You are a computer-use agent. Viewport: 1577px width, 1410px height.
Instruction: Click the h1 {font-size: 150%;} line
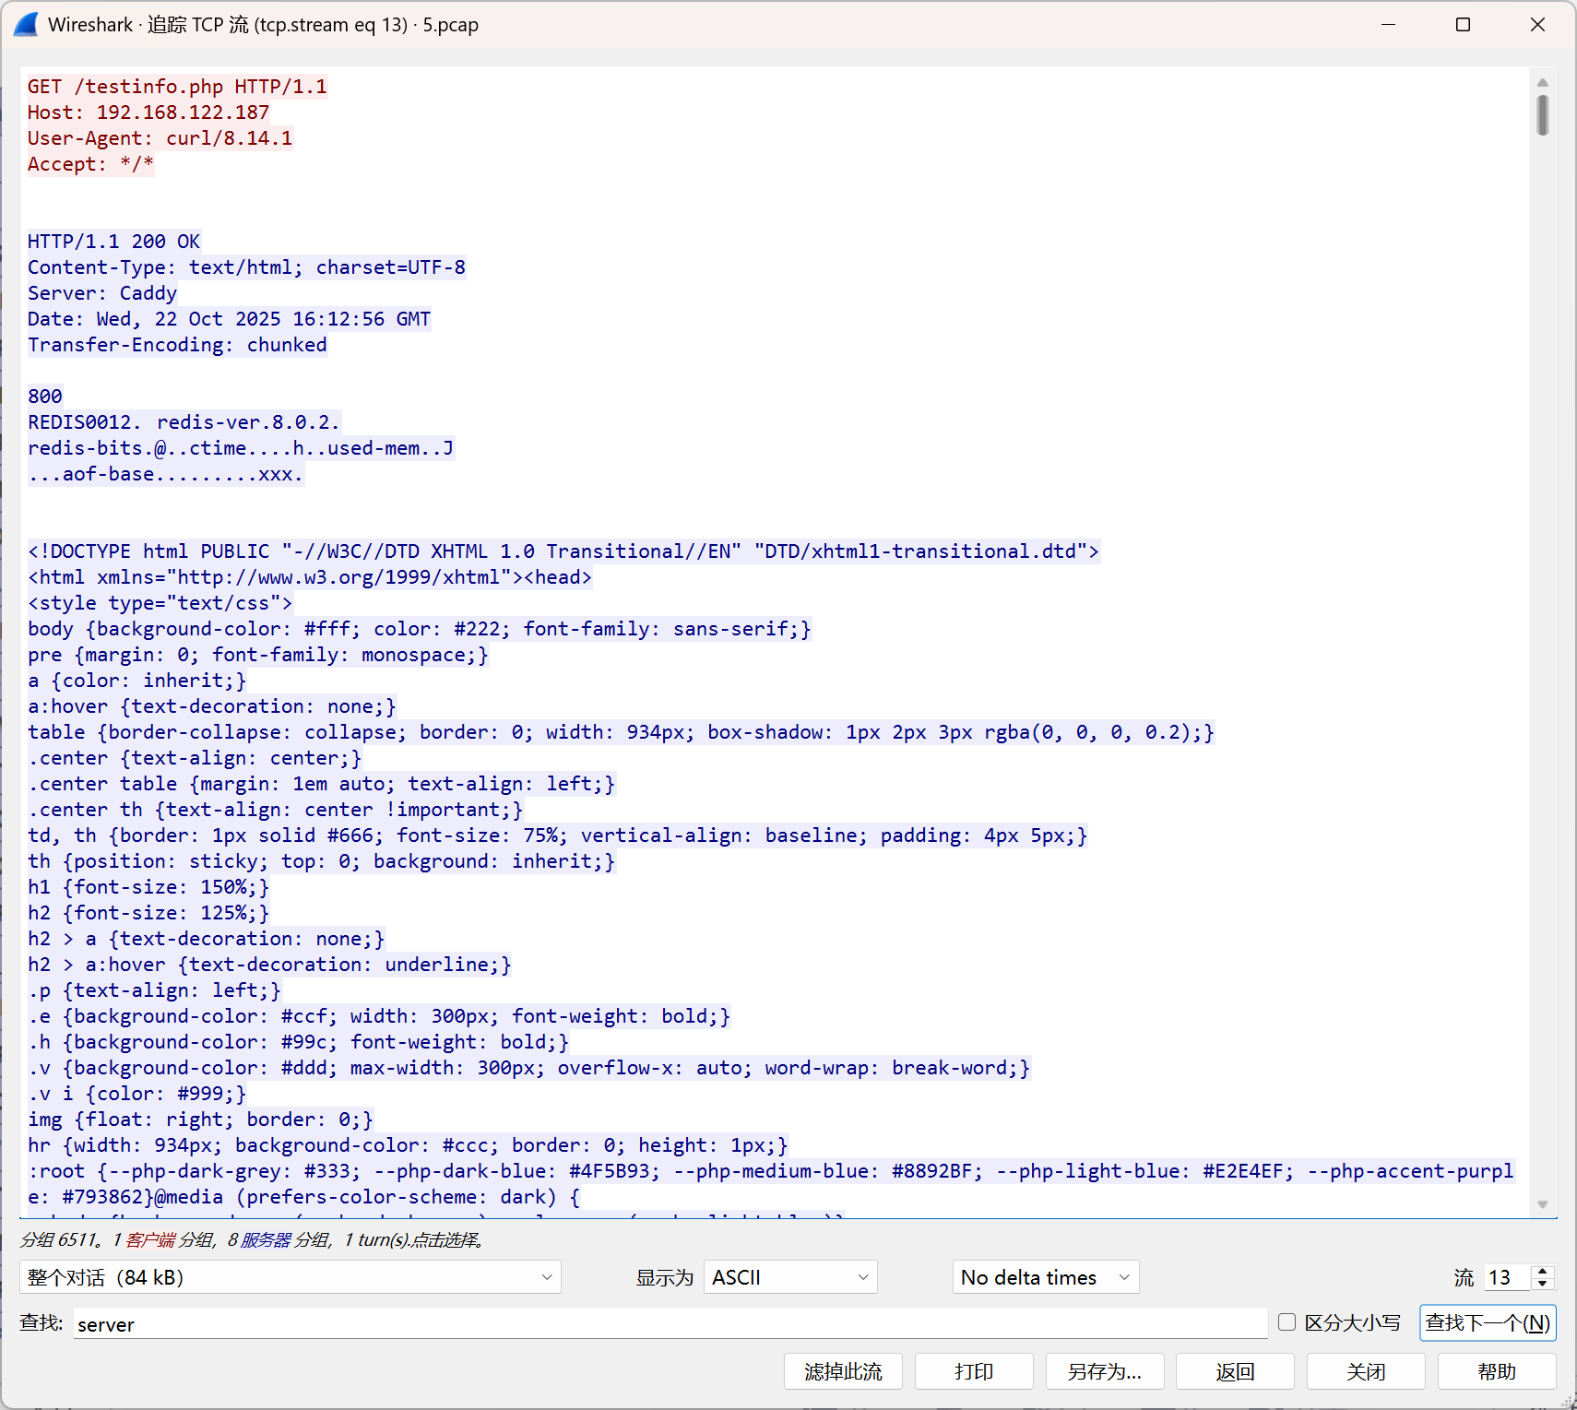click(x=148, y=887)
